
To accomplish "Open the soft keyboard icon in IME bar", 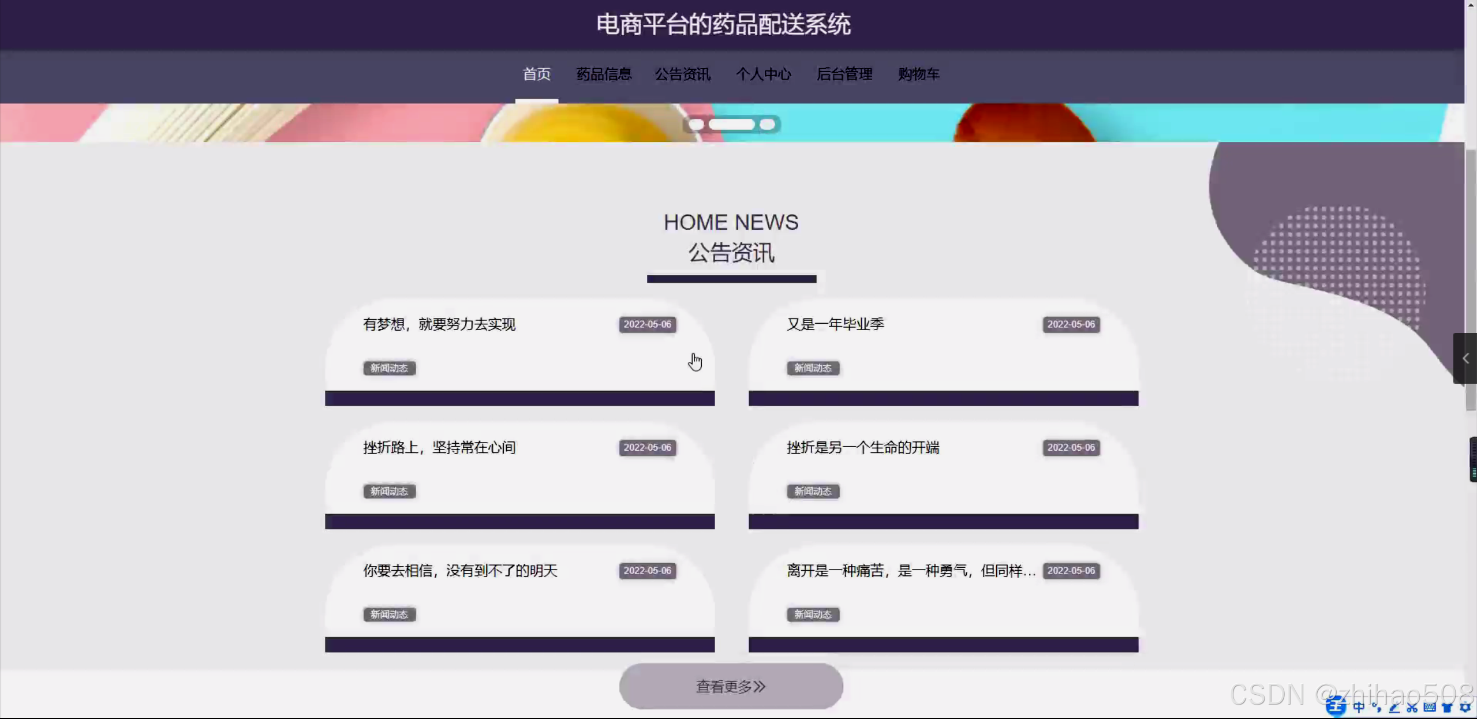I will click(1430, 707).
